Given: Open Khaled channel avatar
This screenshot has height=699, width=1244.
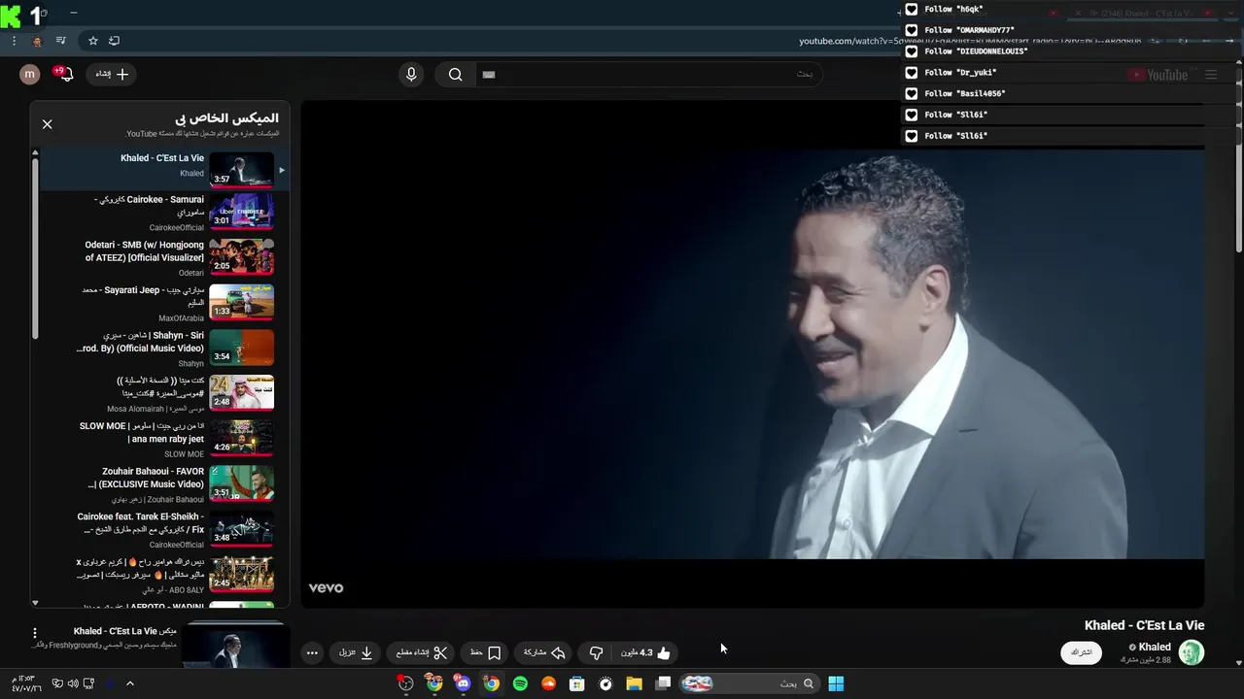Looking at the screenshot, I should (1192, 652).
